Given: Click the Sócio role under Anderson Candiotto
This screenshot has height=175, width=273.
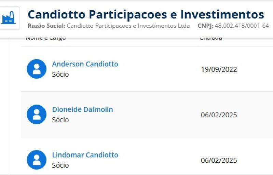Looking at the screenshot, I should tap(60, 75).
